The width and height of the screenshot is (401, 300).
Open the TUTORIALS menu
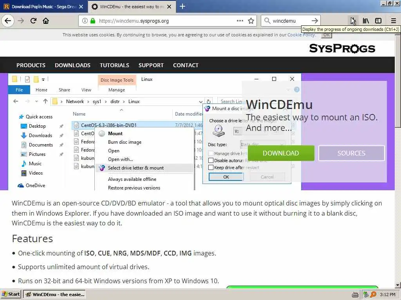tap(115, 65)
